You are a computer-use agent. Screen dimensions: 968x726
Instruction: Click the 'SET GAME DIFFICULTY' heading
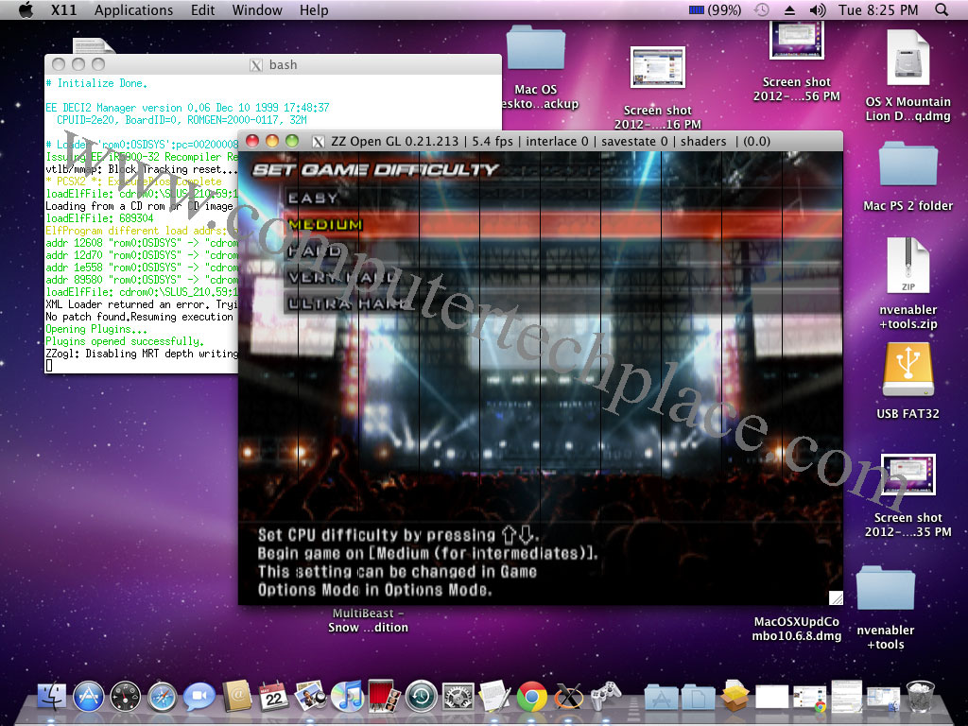(x=376, y=170)
